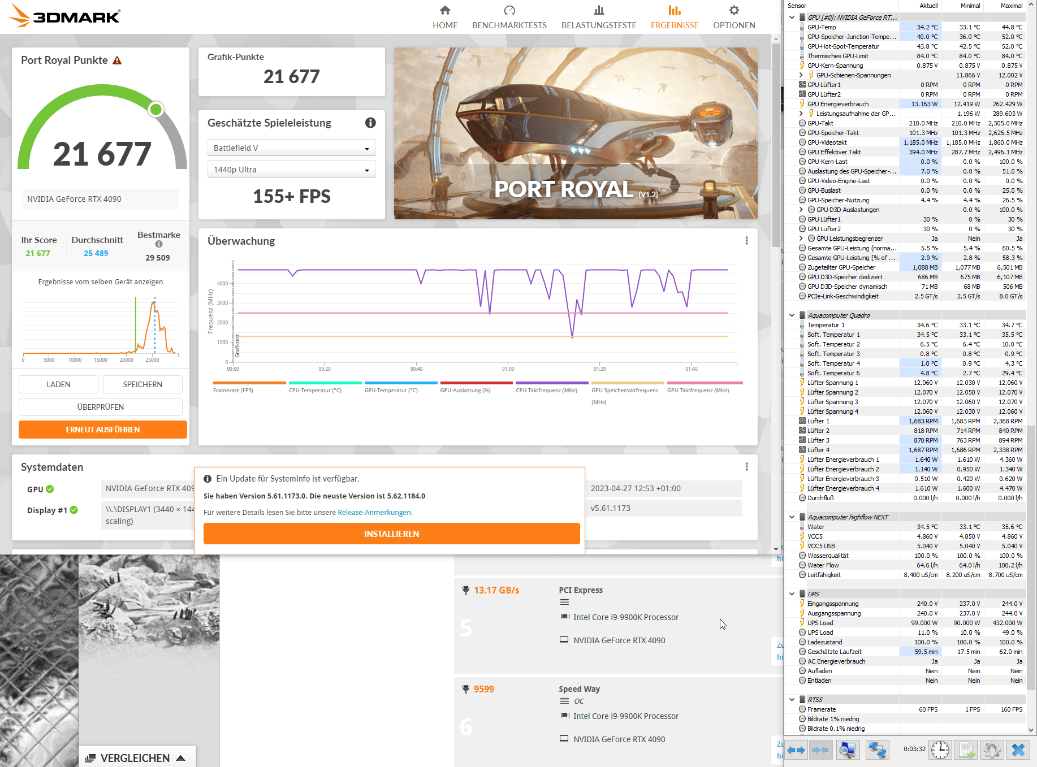
Task: Click the Framerate (FPS) orange legend swatch
Action: click(249, 383)
